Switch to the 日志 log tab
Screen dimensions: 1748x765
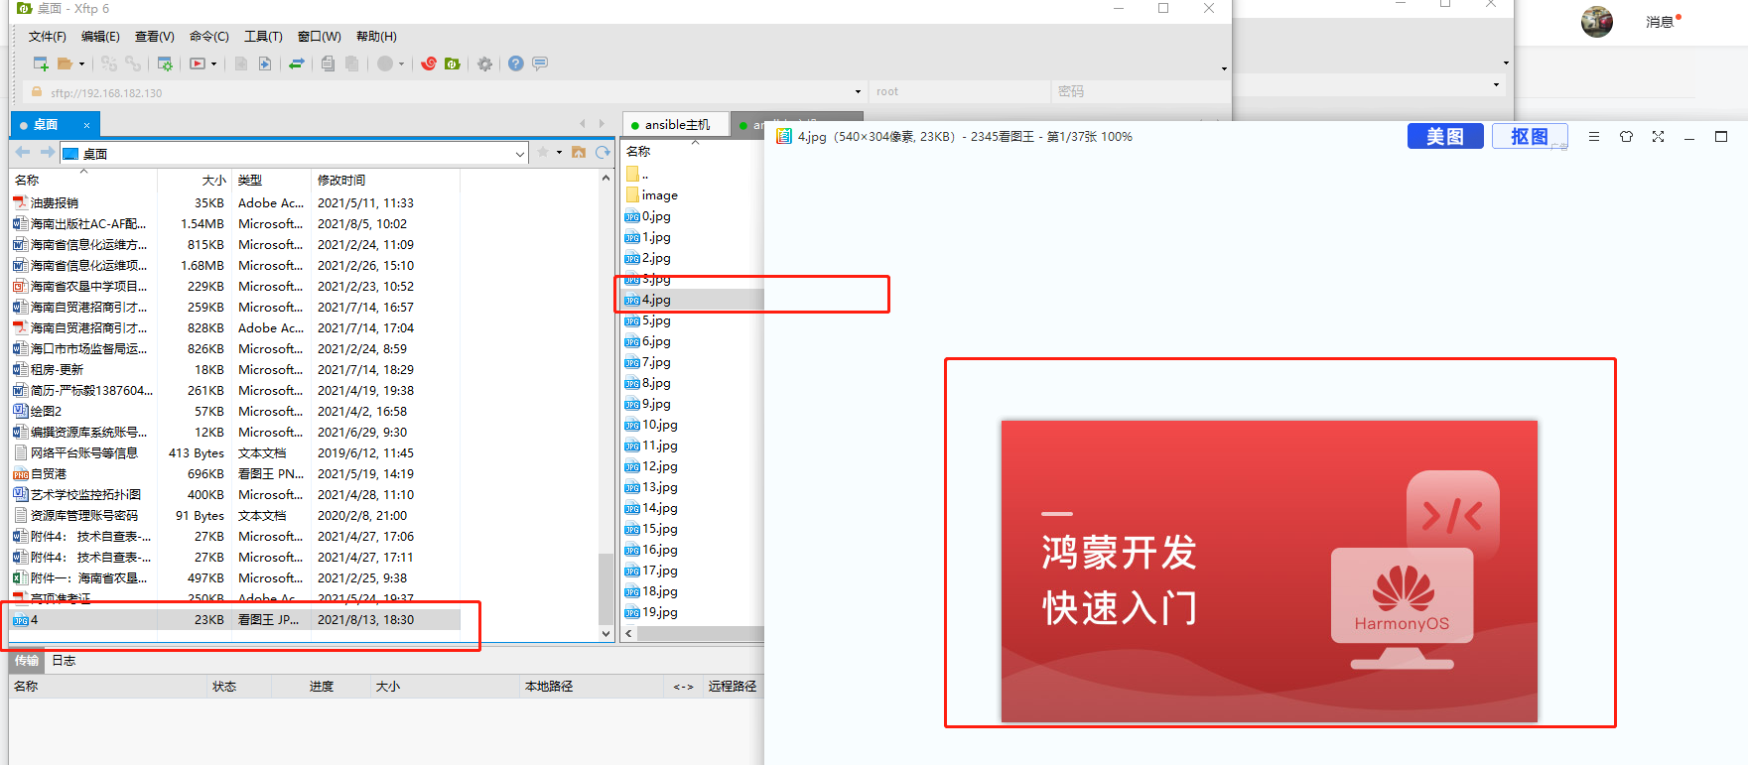click(x=64, y=661)
